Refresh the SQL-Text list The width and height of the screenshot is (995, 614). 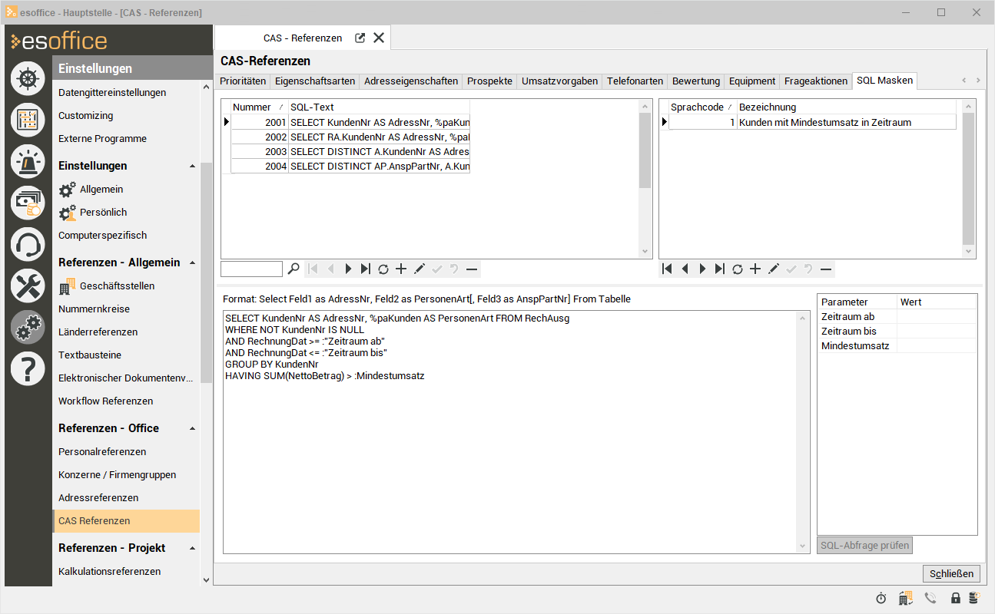[x=383, y=269]
